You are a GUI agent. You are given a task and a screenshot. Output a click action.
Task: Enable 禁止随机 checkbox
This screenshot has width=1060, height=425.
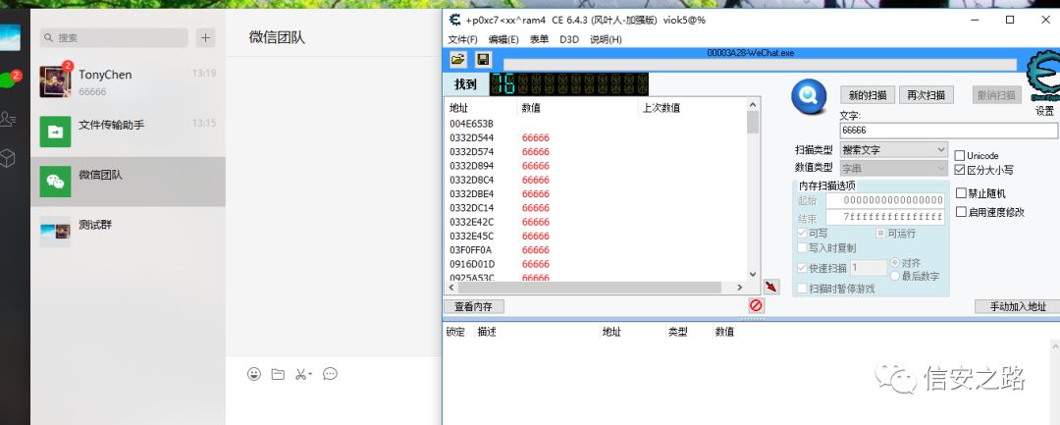click(961, 193)
